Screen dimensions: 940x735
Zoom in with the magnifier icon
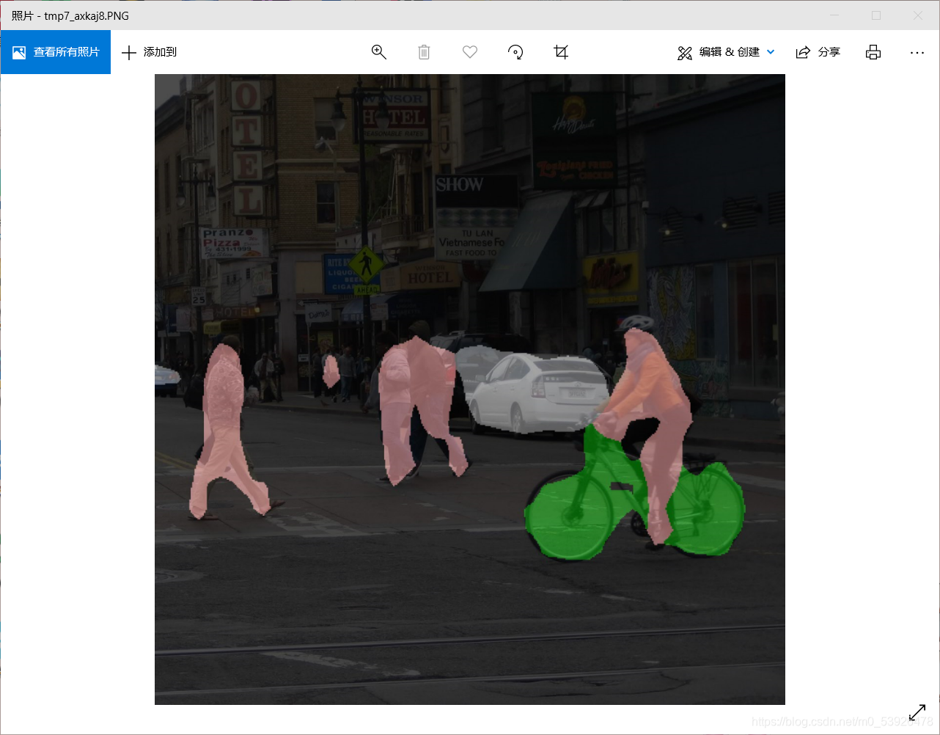pyautogui.click(x=379, y=52)
